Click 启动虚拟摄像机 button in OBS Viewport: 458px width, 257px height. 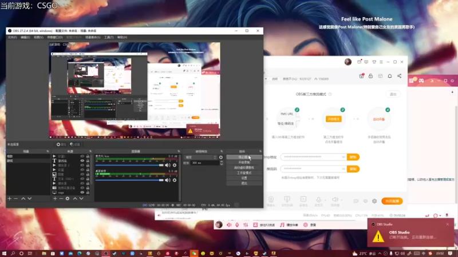tap(244, 167)
